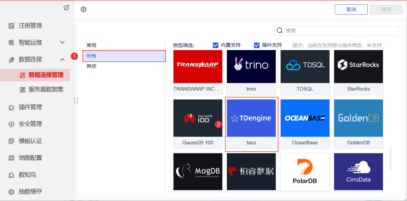Click the 数据连接 paperclip icon
407x201 pixels.
[x=11, y=59]
